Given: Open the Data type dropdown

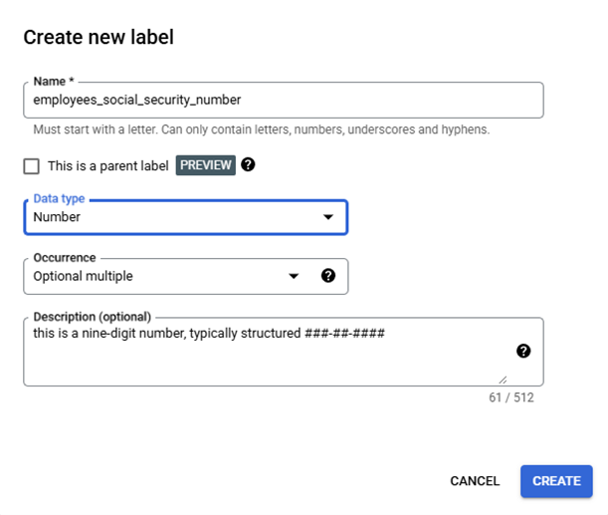Looking at the screenshot, I should 185,217.
